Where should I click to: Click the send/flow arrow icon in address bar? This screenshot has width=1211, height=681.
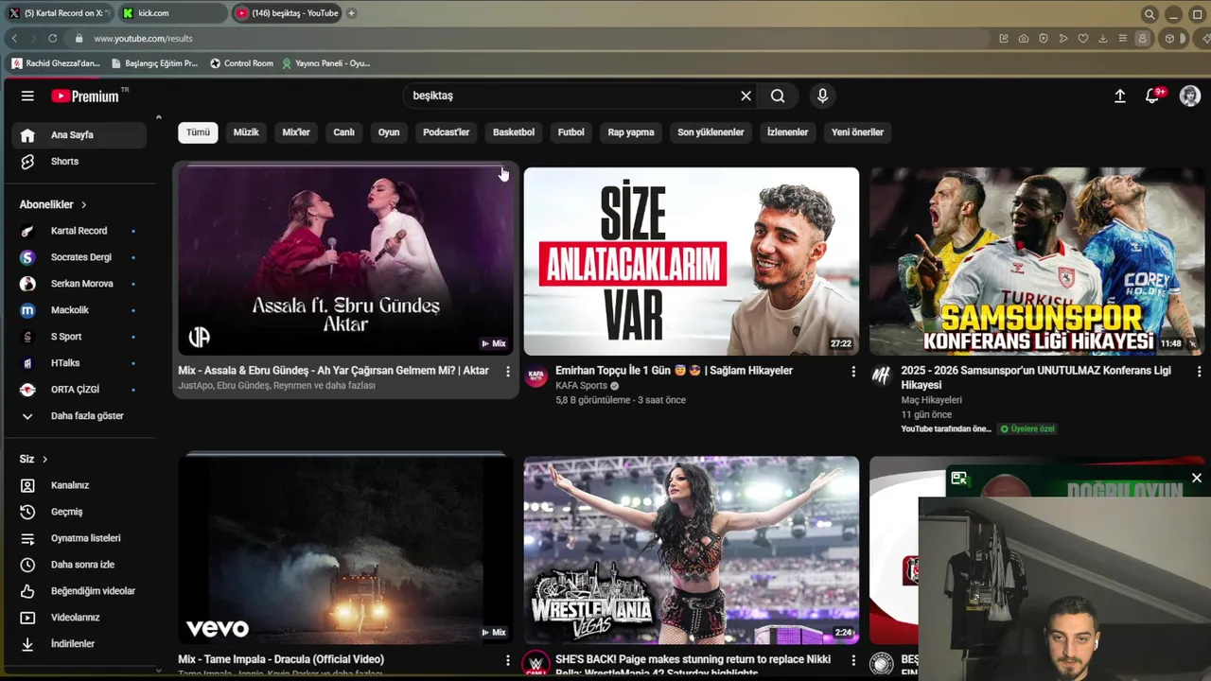click(1063, 39)
